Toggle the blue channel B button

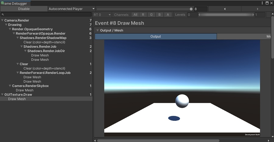point(160,15)
